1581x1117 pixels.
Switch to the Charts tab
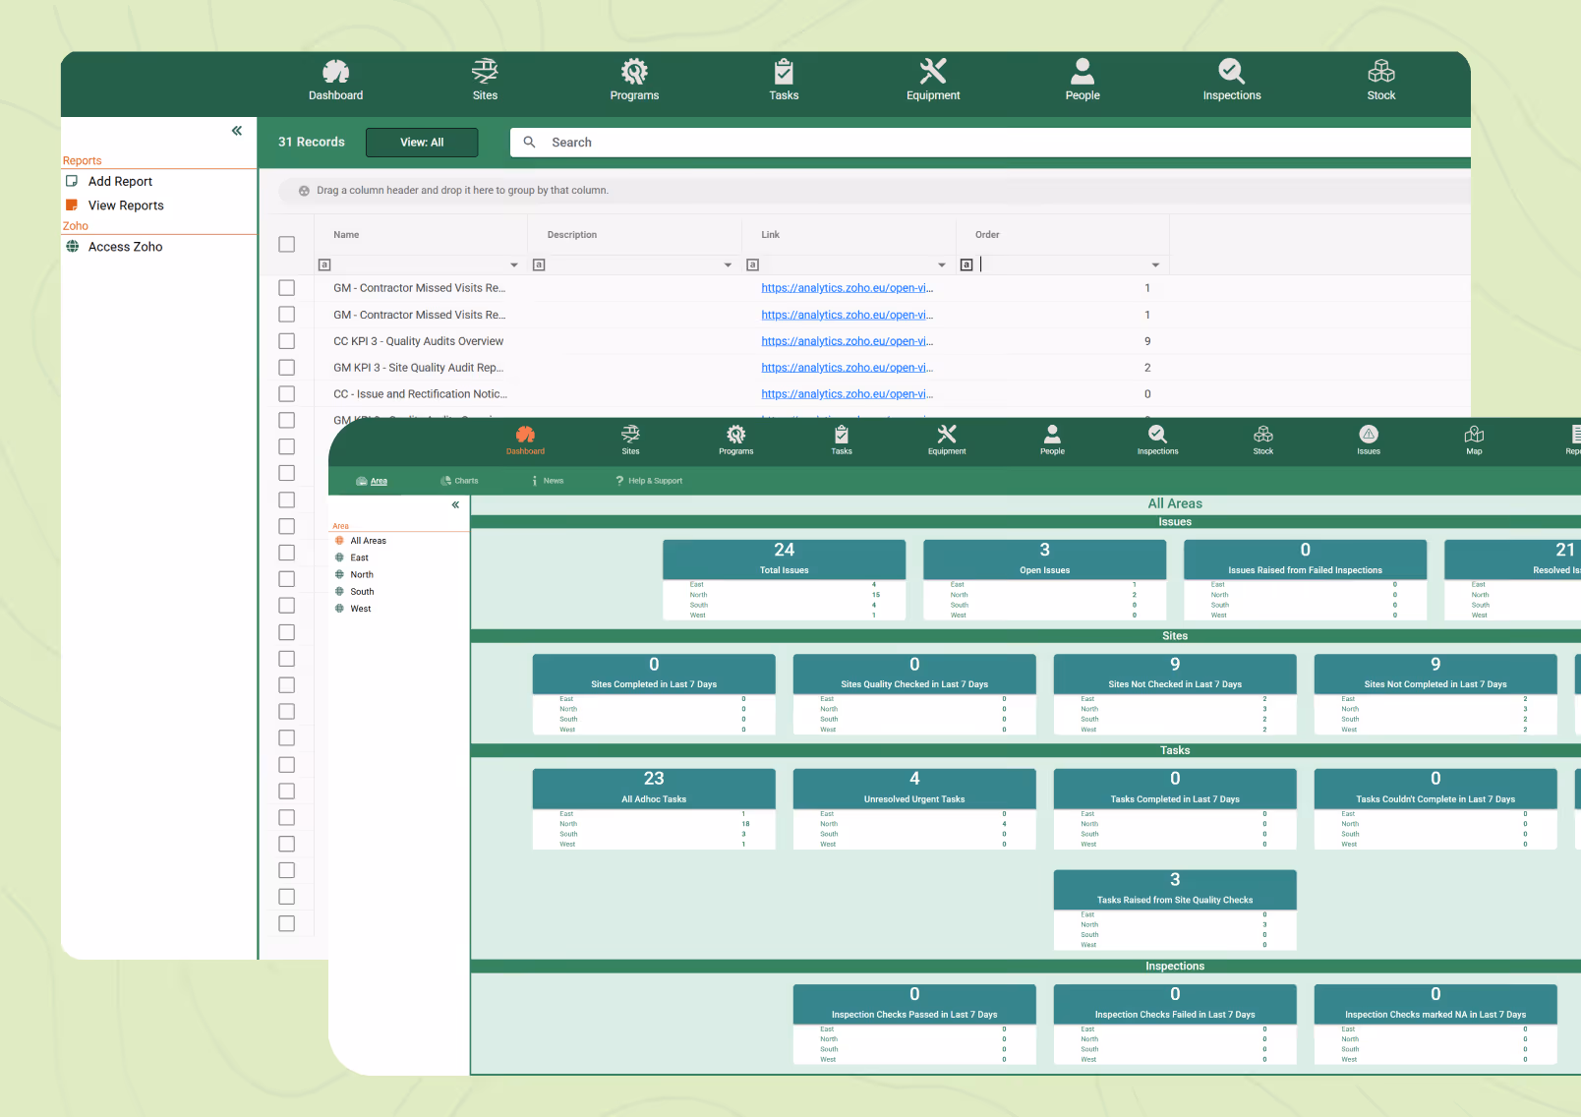(459, 481)
